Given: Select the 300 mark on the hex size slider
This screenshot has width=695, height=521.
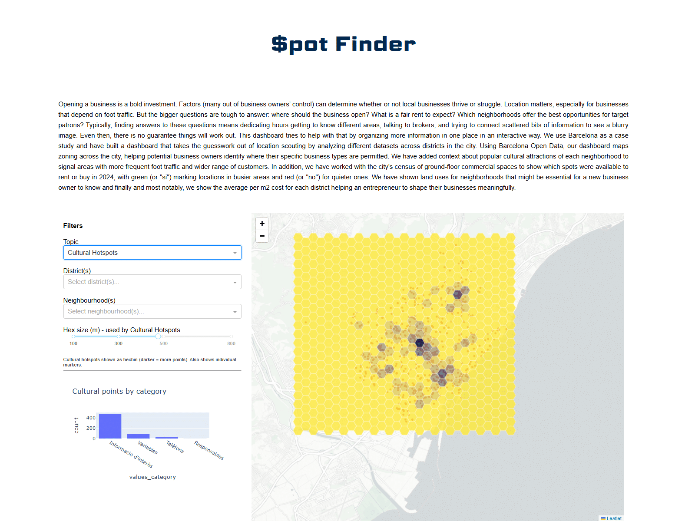Looking at the screenshot, I should tap(119, 336).
